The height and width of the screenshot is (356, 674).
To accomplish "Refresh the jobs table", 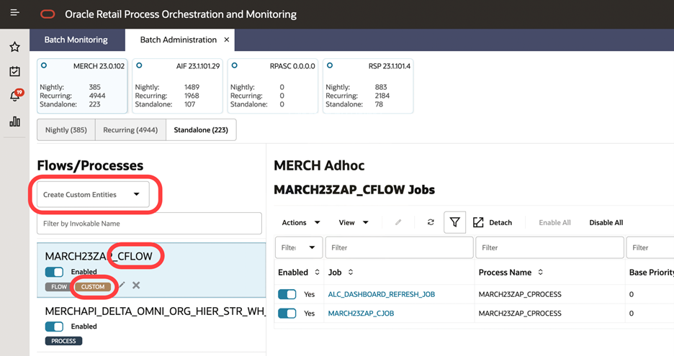I will point(431,222).
